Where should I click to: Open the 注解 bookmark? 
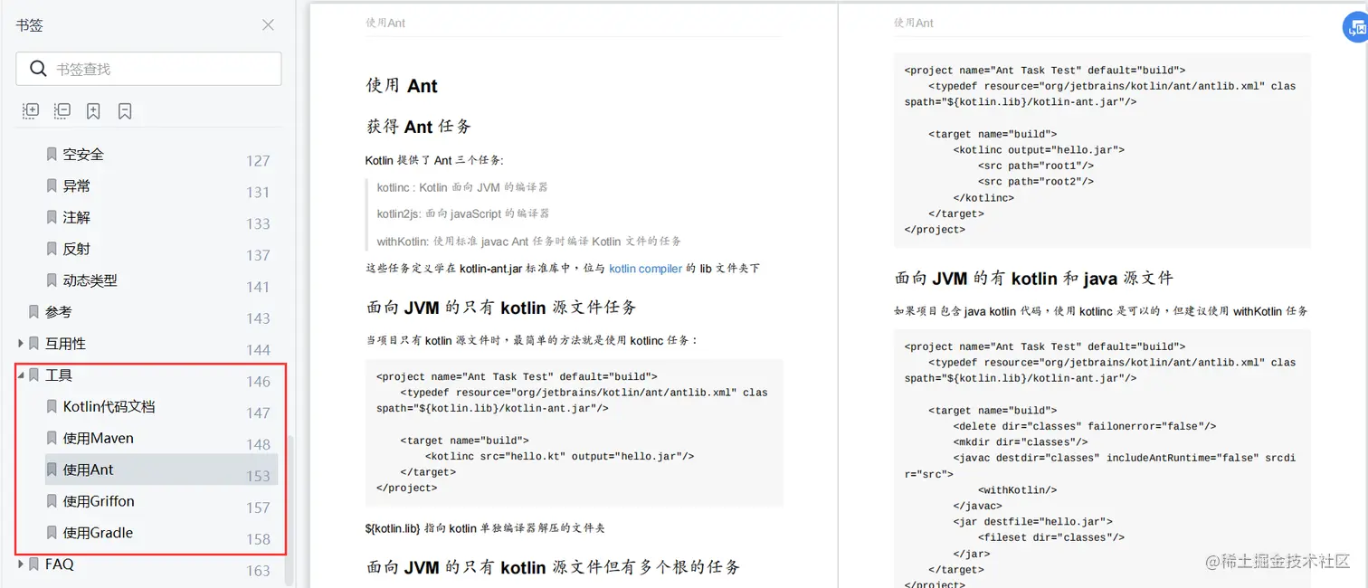point(76,218)
